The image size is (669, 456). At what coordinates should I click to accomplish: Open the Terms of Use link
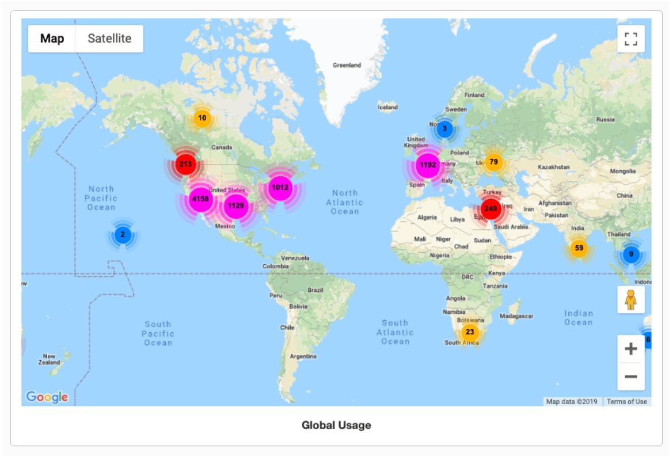(627, 401)
